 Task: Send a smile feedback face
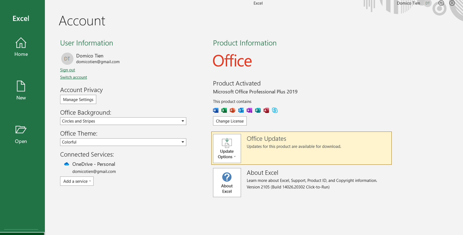click(441, 3)
